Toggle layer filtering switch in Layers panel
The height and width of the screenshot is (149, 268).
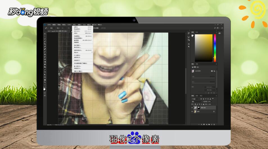[213, 99]
